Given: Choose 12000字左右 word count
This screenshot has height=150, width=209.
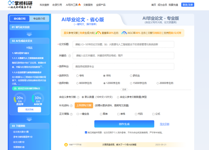Looking at the screenshot, I should [x=104, y=83].
